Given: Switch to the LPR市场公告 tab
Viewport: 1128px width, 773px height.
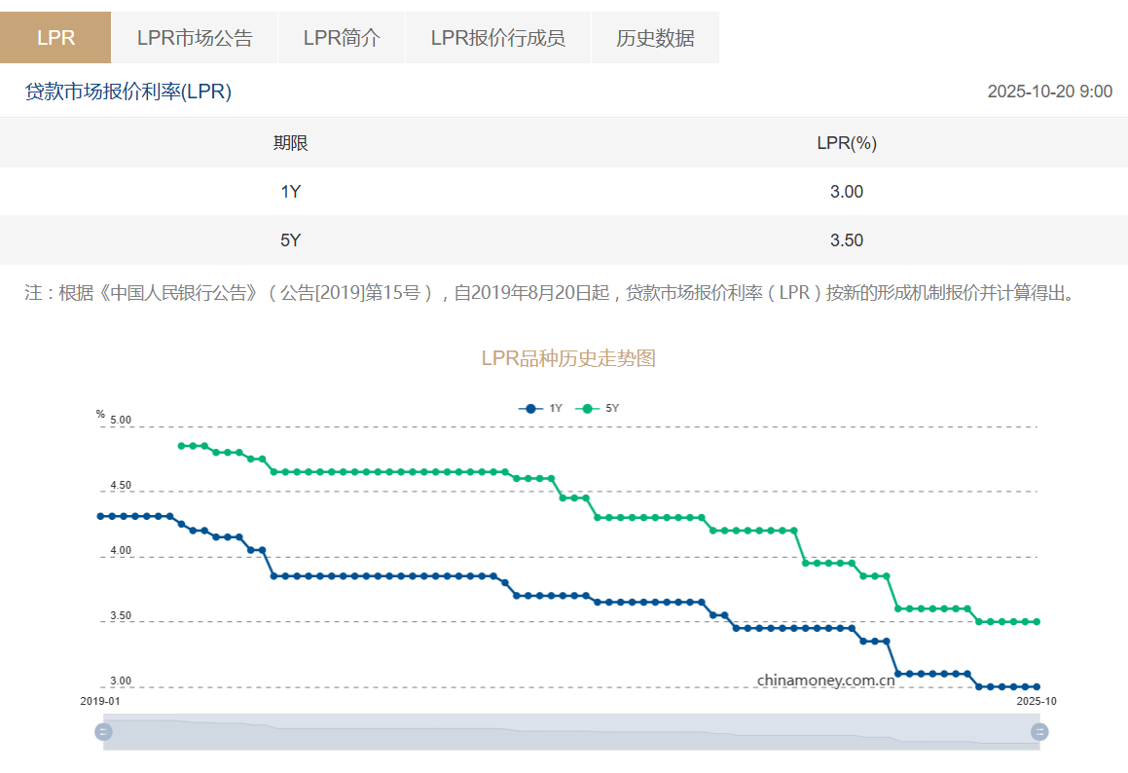Looking at the screenshot, I should pyautogui.click(x=195, y=38).
